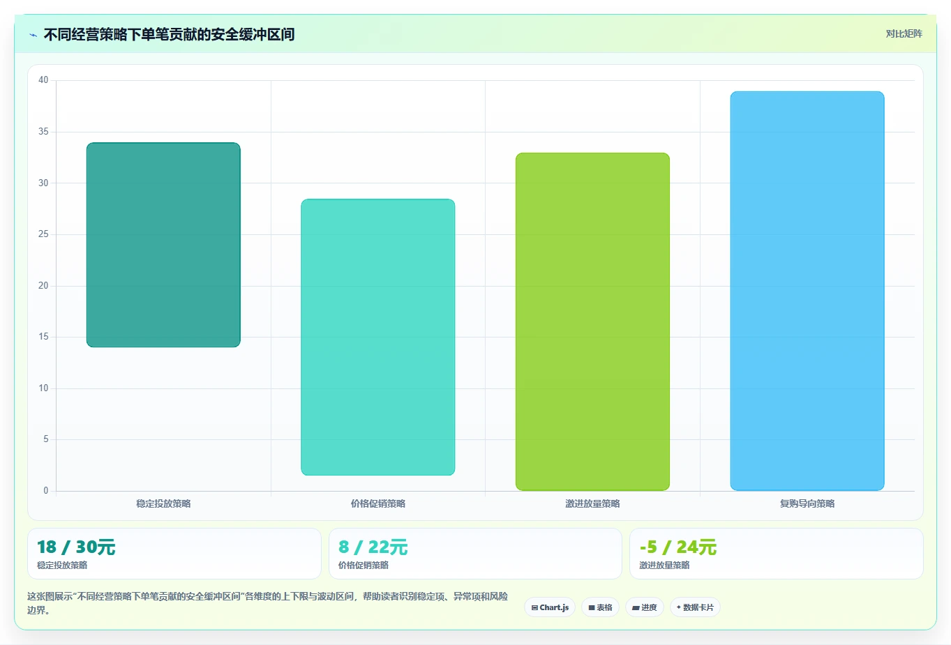Click the green 激进放量策略 bar
This screenshot has width=951, height=645.
[592, 321]
